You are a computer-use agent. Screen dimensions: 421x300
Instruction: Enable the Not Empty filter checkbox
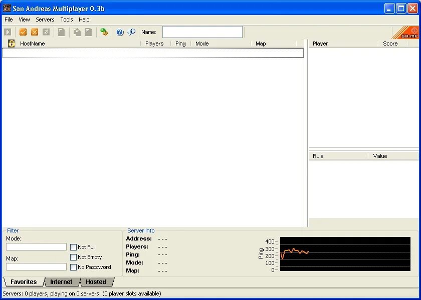73,257
